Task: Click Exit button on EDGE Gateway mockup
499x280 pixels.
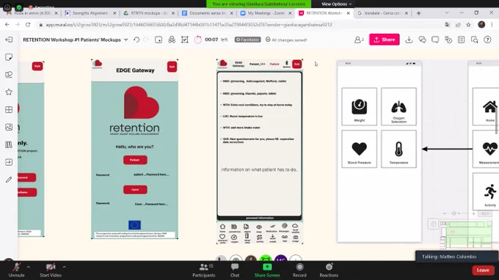Action: pos(172,67)
